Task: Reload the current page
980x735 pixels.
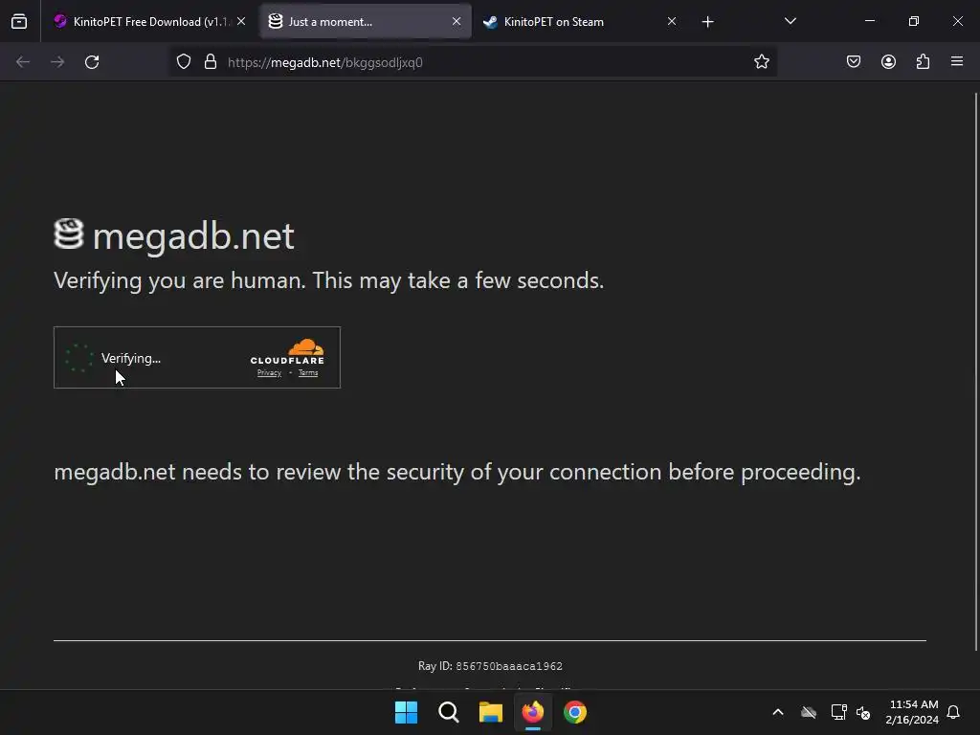Action: 92,62
